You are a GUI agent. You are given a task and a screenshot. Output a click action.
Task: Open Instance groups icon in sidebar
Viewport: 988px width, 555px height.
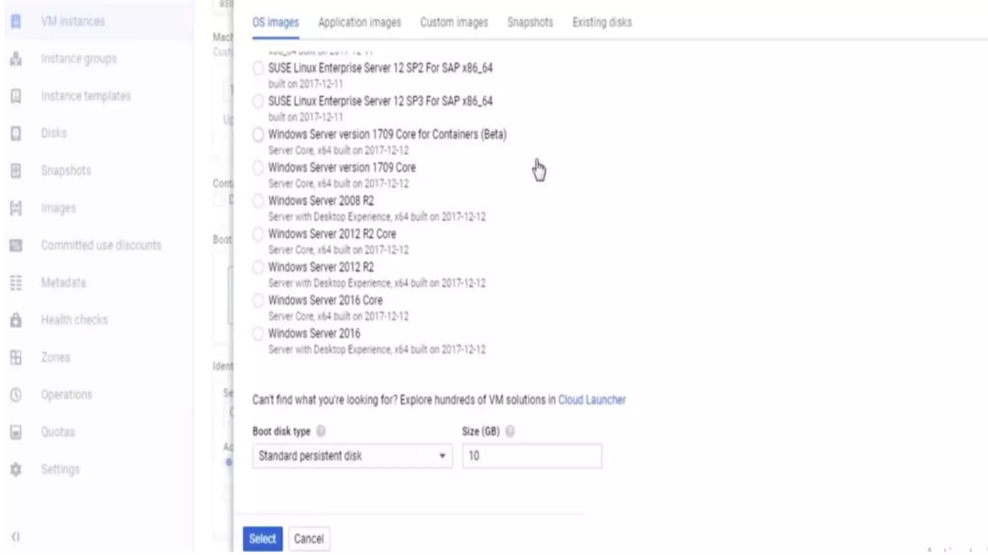16,59
